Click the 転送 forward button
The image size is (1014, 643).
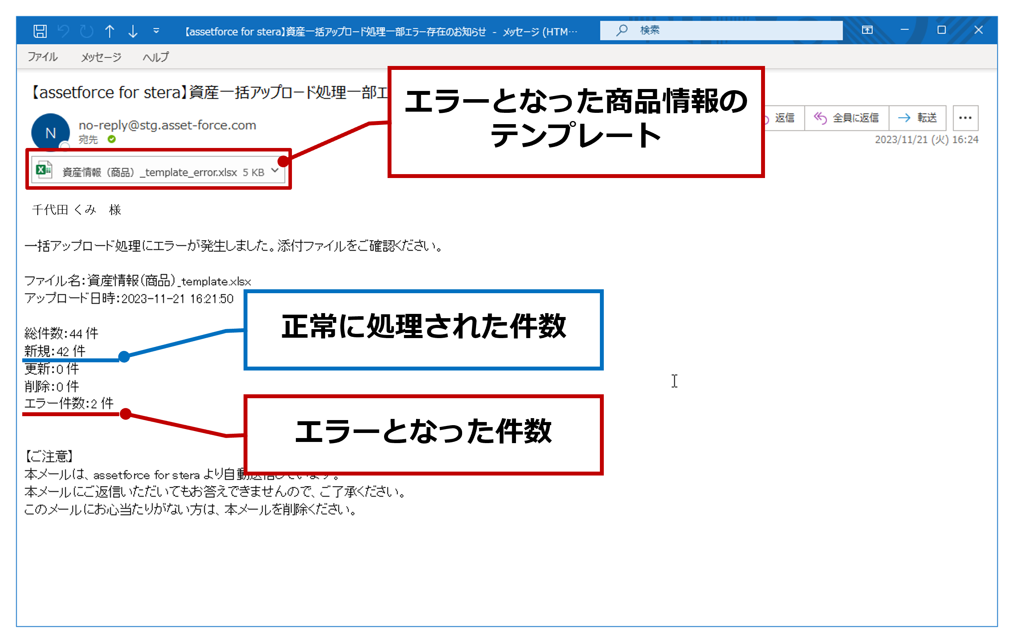pyautogui.click(x=918, y=118)
